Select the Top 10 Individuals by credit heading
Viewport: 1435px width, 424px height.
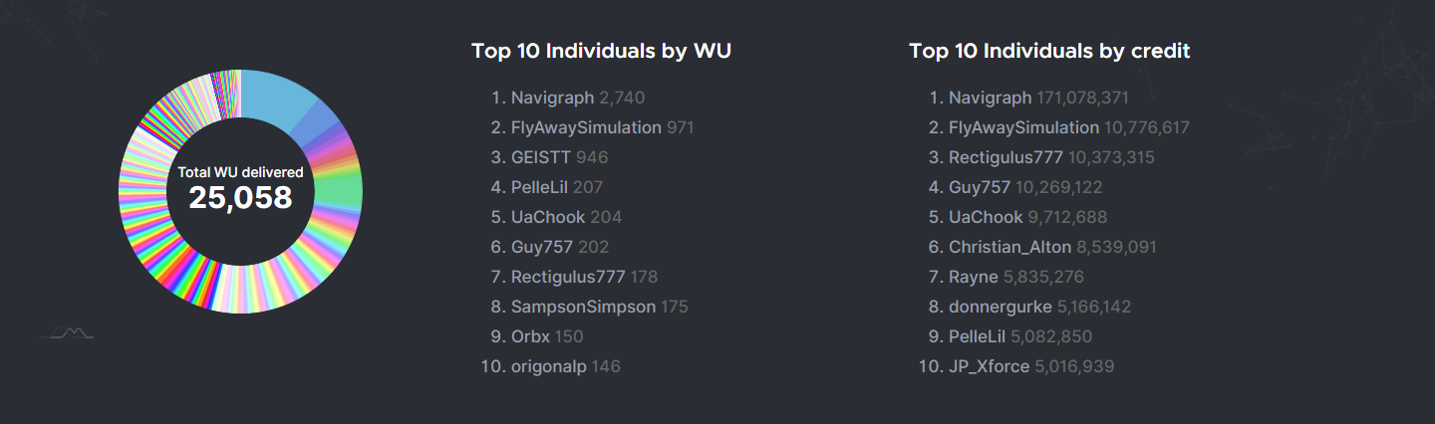pyautogui.click(x=1049, y=51)
